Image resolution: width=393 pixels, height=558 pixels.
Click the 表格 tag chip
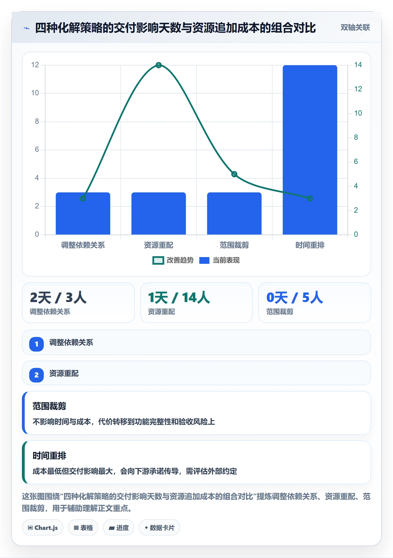click(83, 528)
